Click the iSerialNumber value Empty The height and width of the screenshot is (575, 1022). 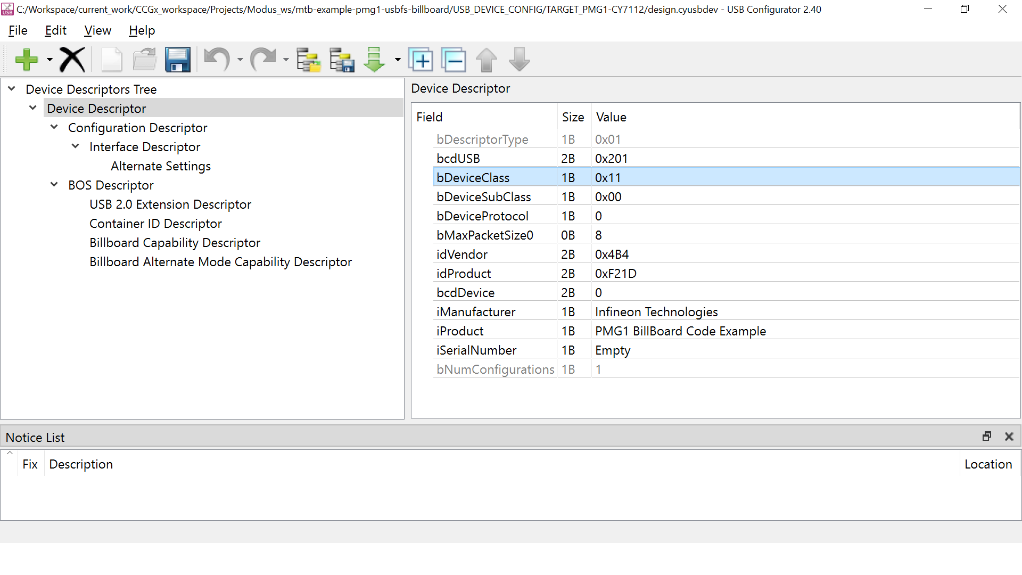613,350
